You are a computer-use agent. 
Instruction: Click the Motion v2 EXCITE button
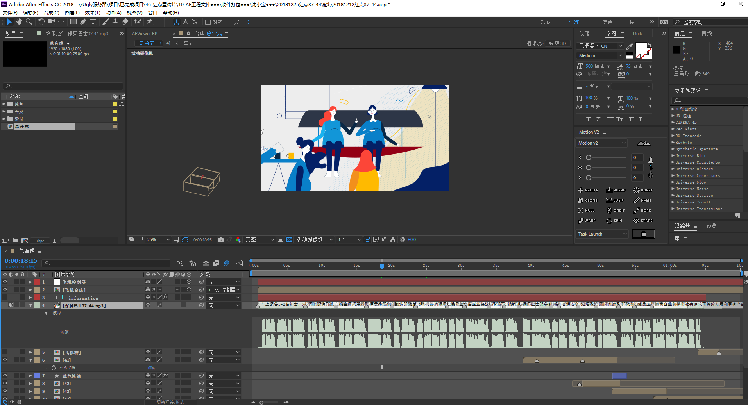pos(588,190)
